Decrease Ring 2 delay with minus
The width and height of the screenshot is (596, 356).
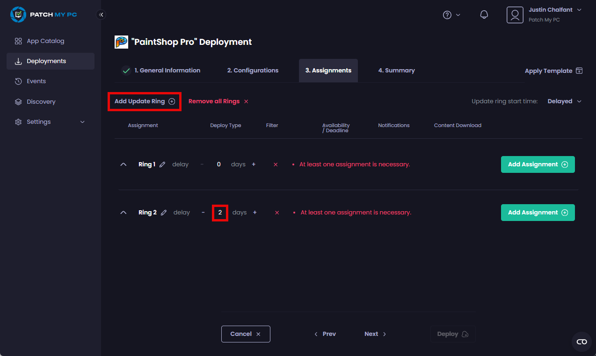pyautogui.click(x=203, y=213)
